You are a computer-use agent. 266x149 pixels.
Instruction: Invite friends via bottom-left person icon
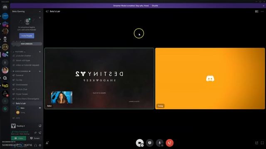47,143
